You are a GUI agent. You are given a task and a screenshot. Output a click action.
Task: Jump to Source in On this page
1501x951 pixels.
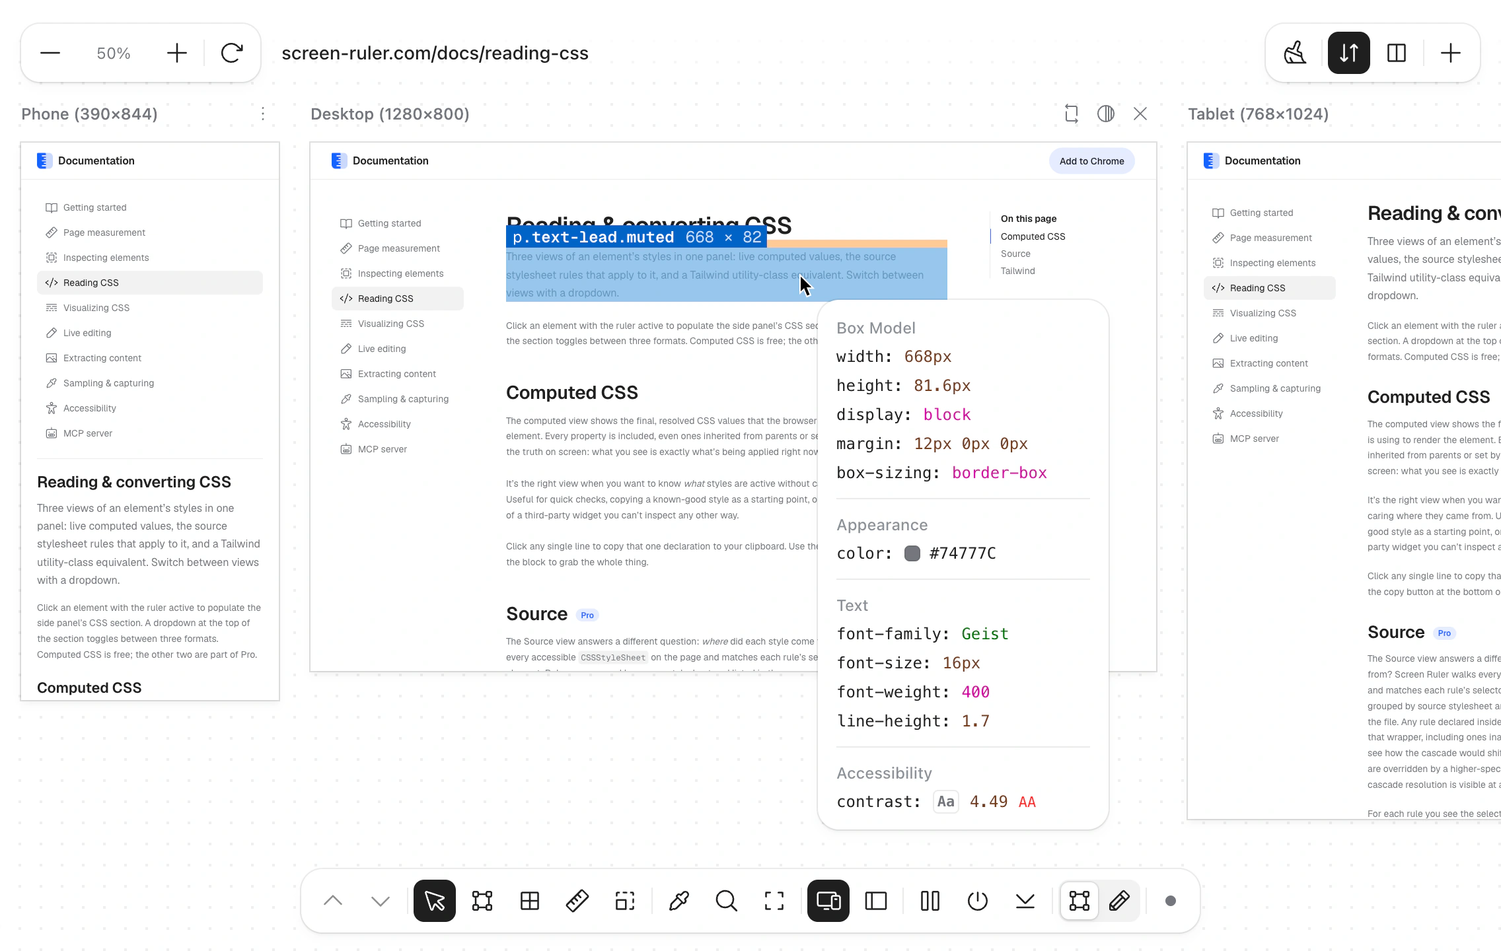pos(1015,254)
